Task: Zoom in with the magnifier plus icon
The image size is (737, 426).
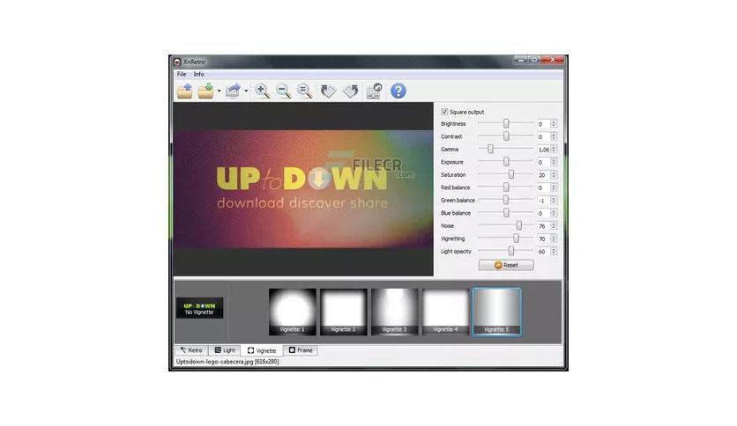Action: [262, 91]
